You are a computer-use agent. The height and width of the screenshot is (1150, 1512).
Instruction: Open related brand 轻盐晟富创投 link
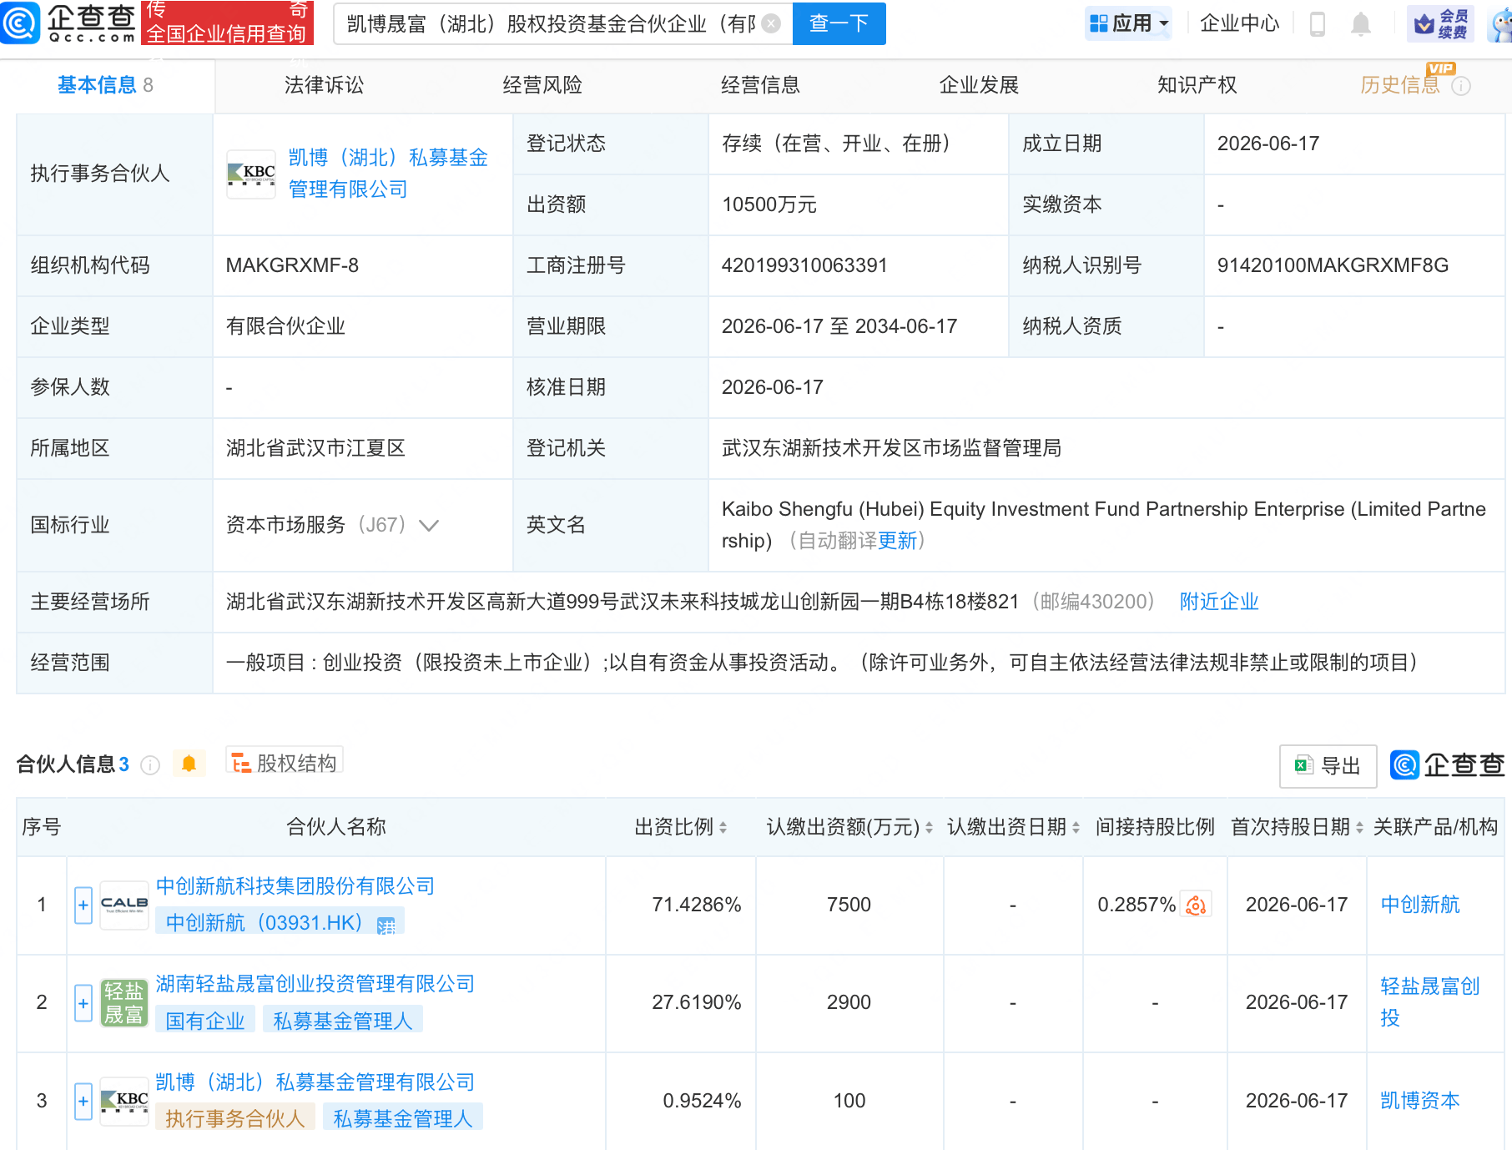click(1429, 1002)
